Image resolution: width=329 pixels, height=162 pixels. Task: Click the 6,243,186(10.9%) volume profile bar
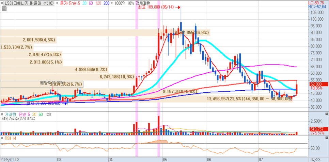click(67, 77)
